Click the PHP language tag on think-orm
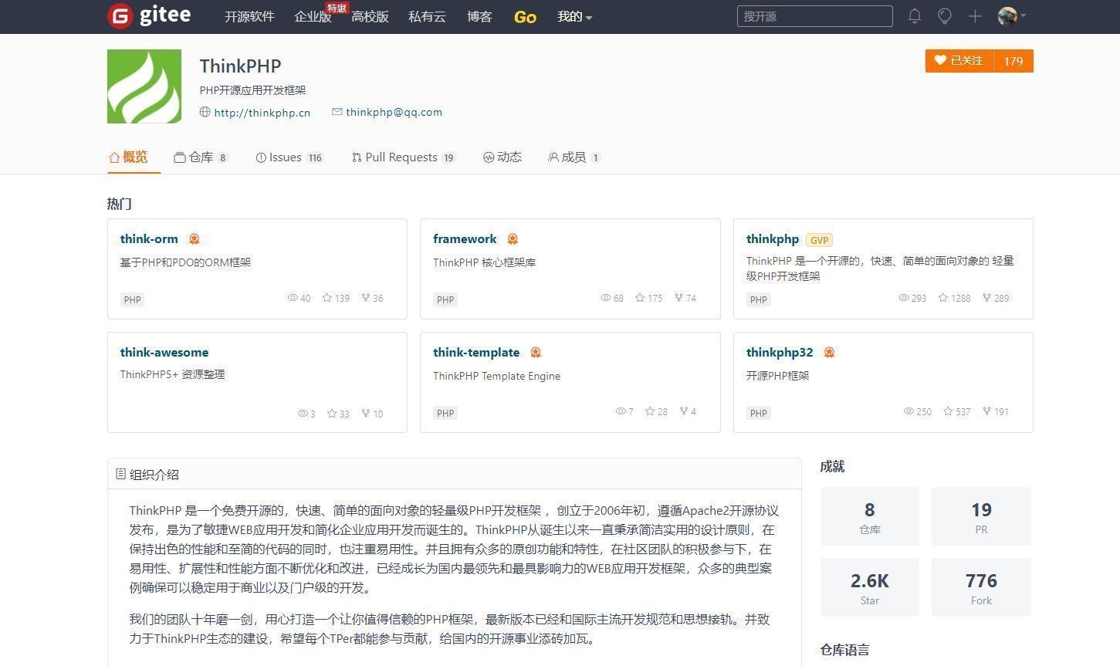 pos(133,299)
